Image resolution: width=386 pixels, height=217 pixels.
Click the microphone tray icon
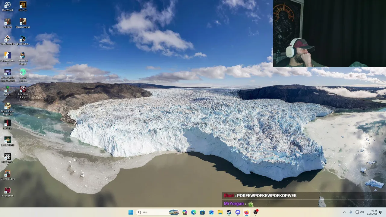pos(351,212)
